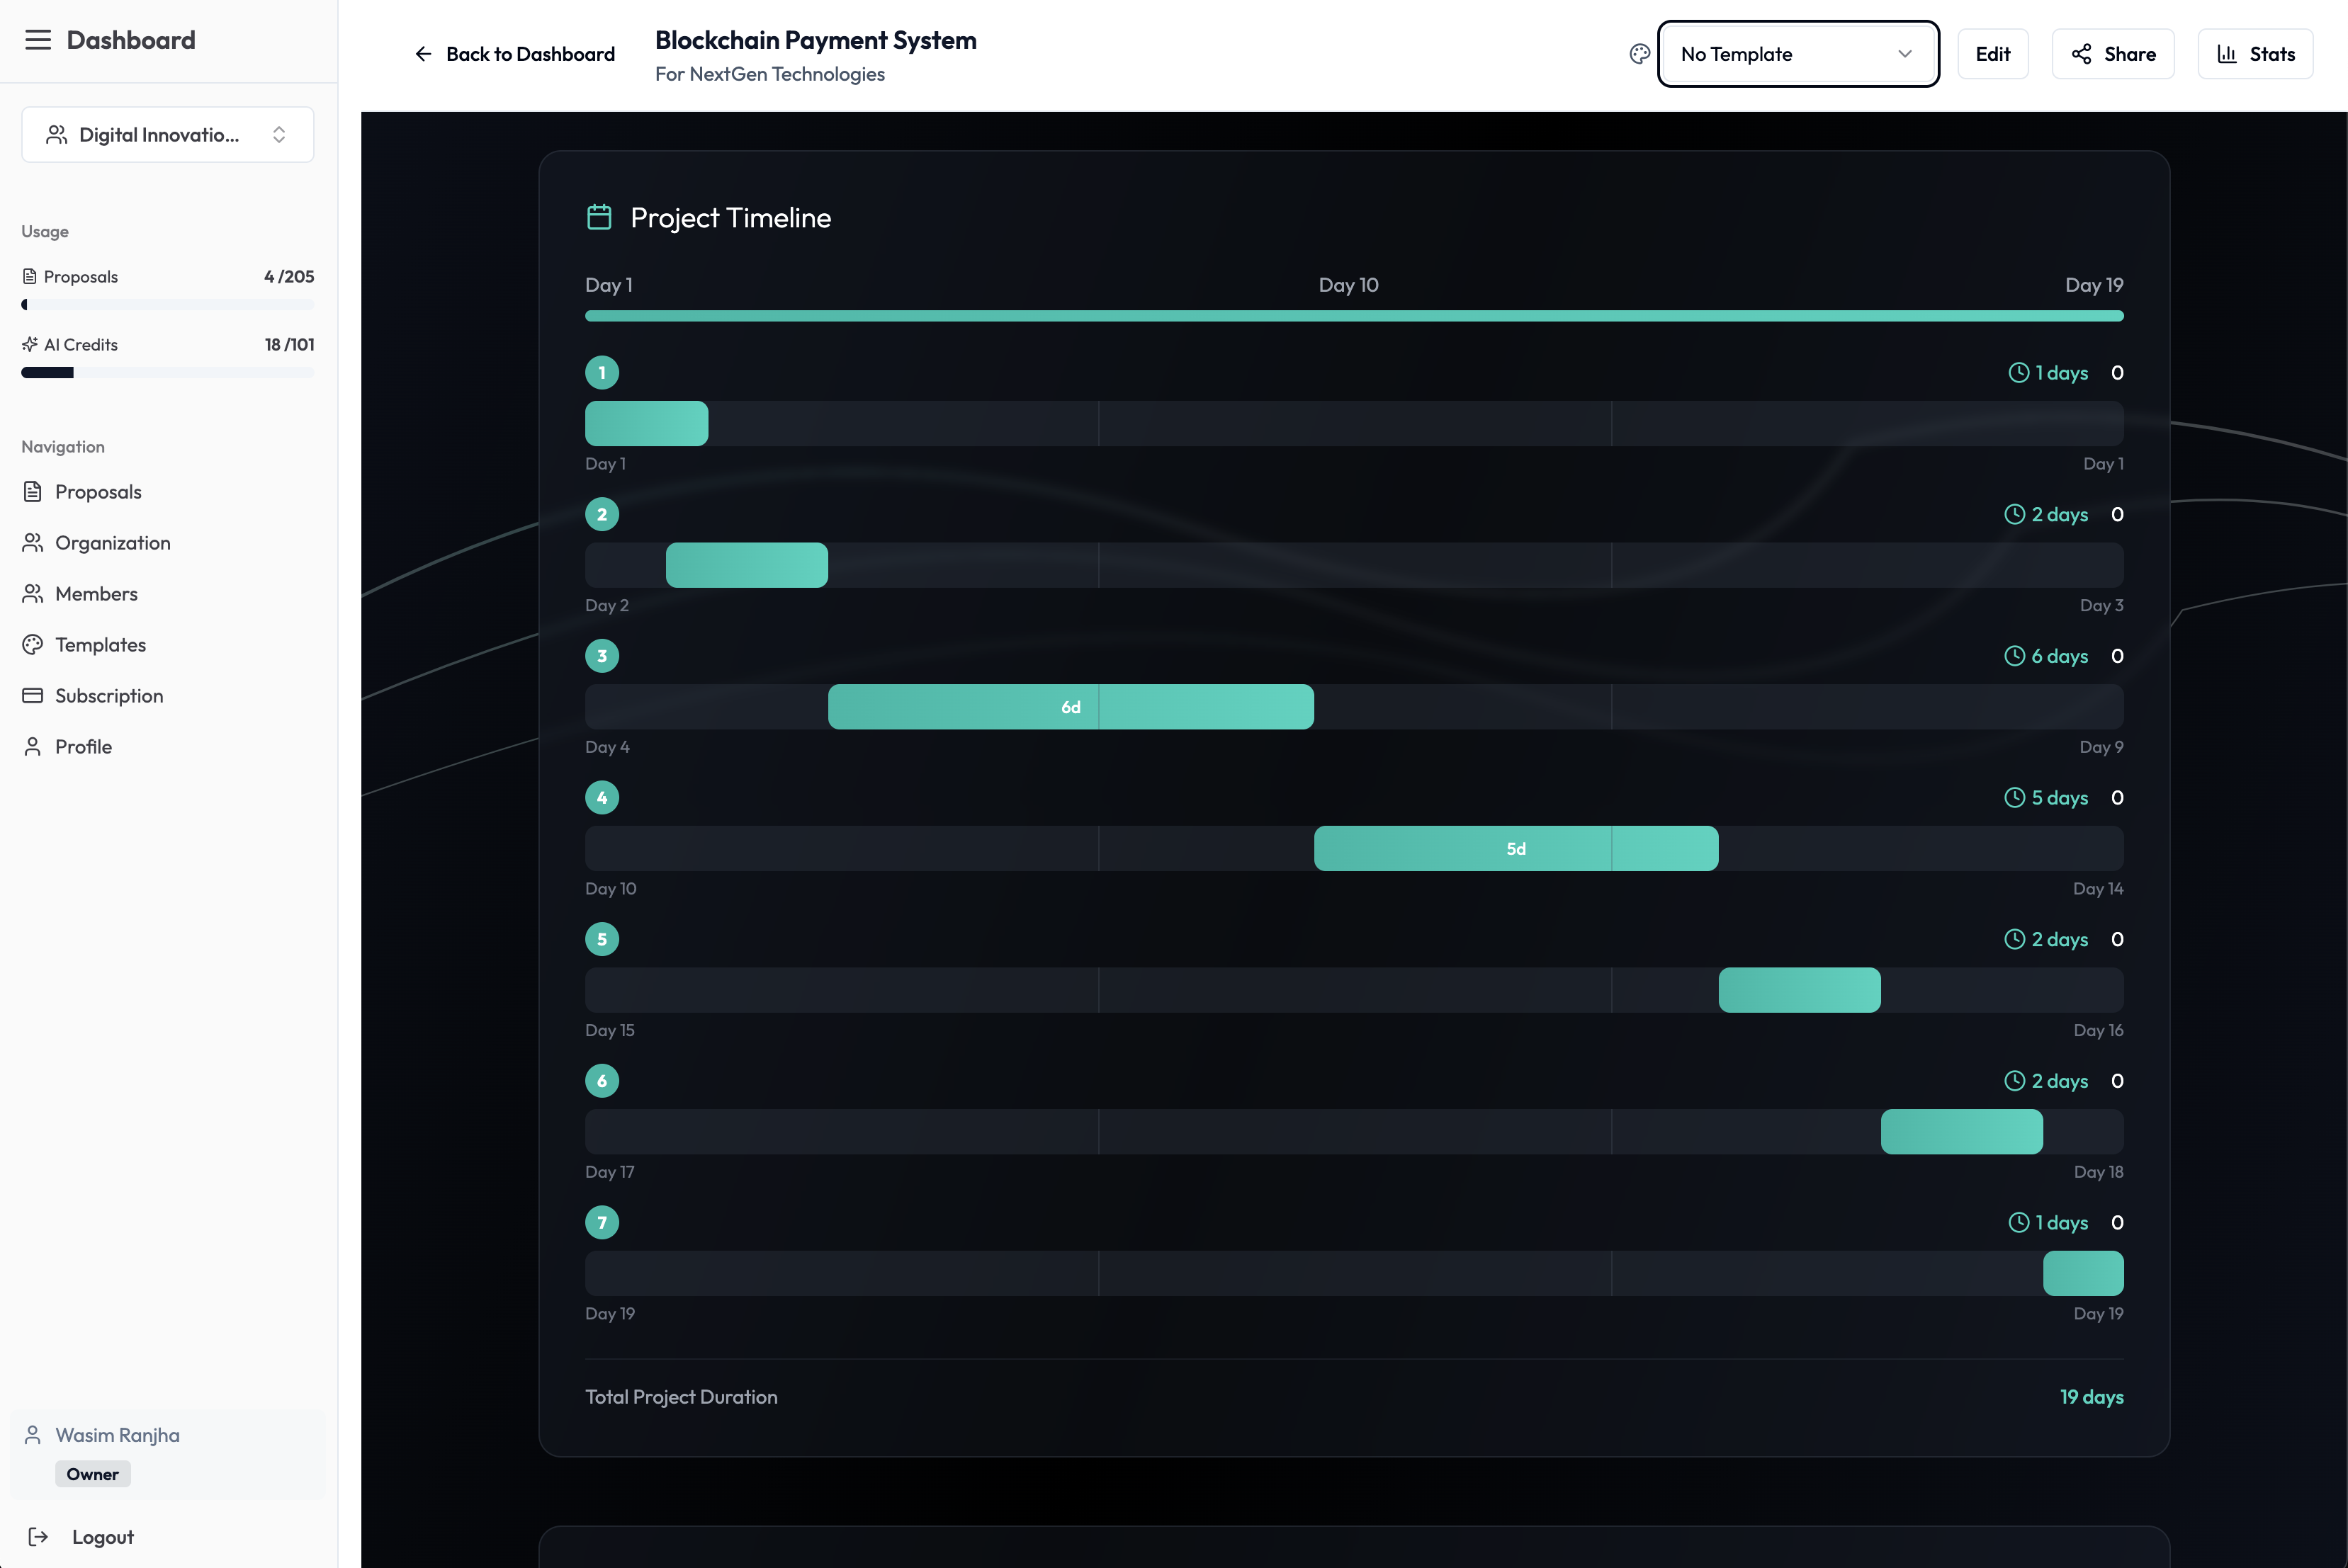The width and height of the screenshot is (2348, 1568).
Task: Open the Templates palette icon
Action: (33, 644)
